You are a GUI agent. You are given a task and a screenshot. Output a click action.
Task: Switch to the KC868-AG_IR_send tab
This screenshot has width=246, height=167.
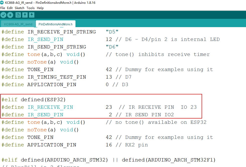coord(18,24)
